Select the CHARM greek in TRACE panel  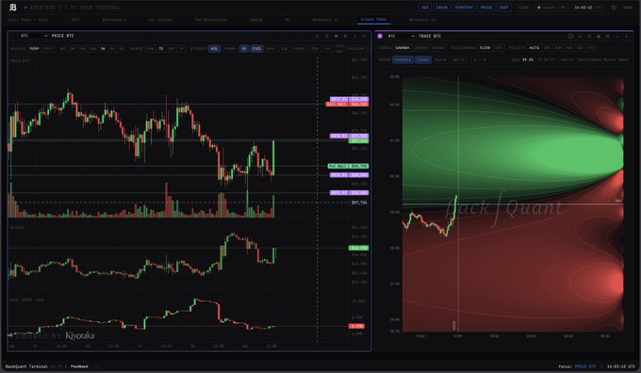coord(420,48)
